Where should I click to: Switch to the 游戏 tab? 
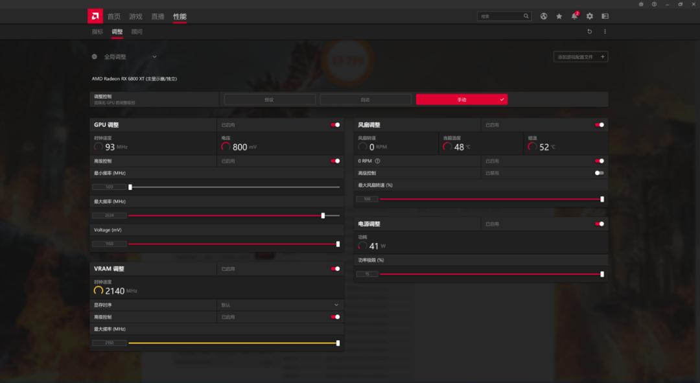tap(135, 16)
